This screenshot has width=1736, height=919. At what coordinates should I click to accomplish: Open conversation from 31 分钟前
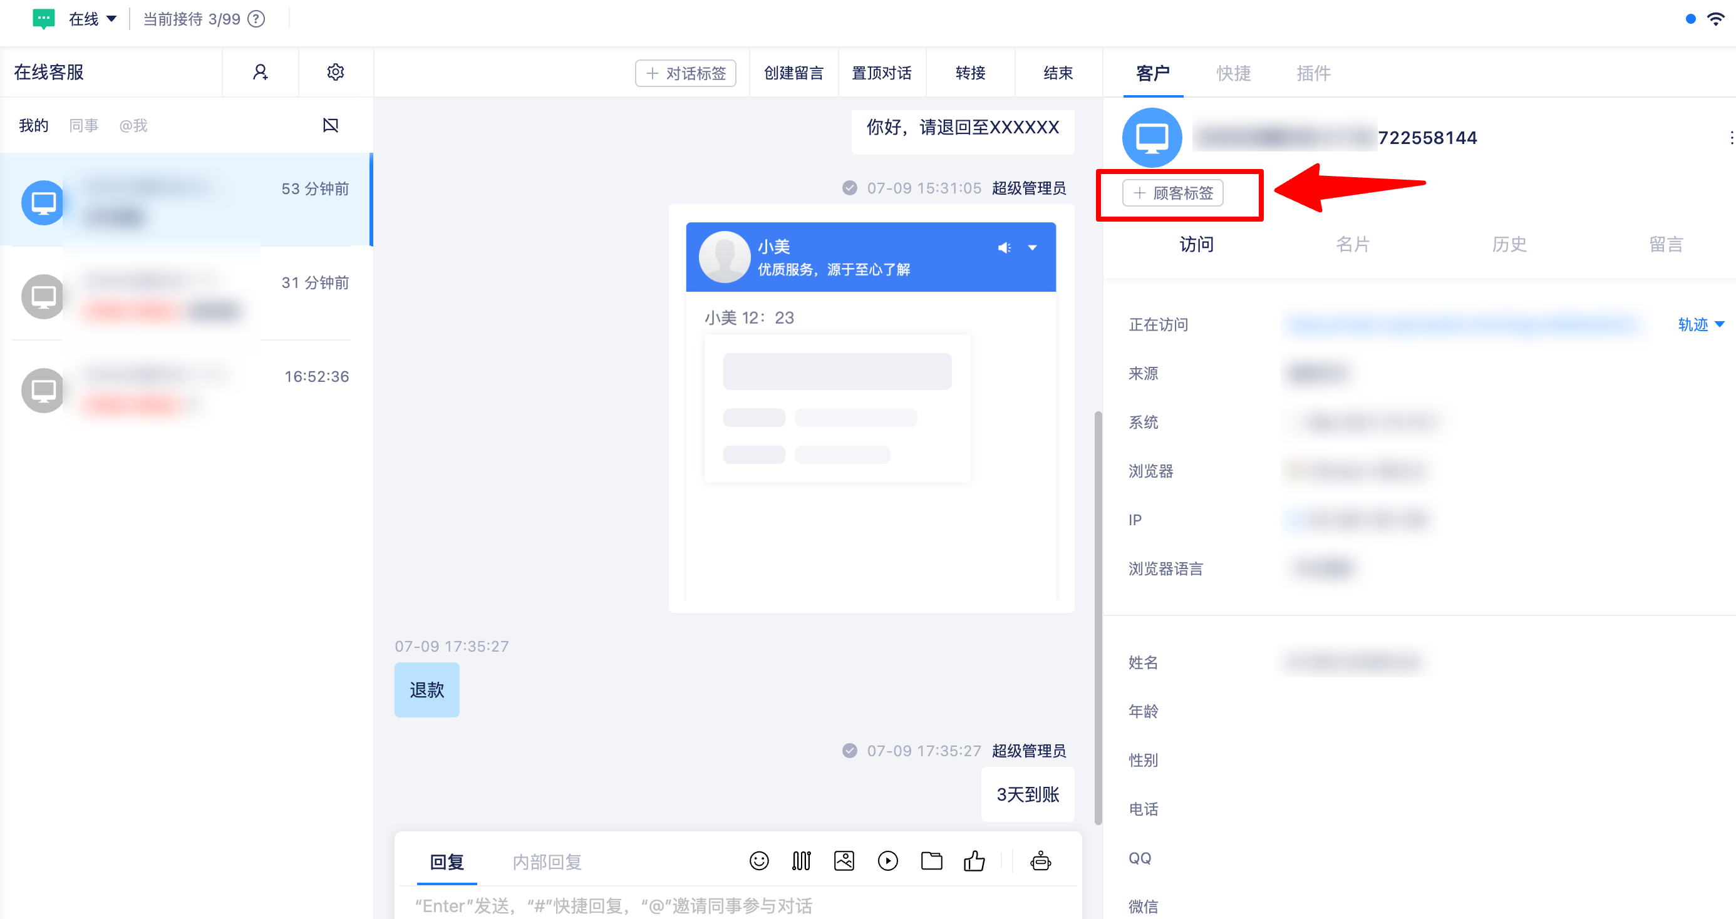(x=186, y=294)
